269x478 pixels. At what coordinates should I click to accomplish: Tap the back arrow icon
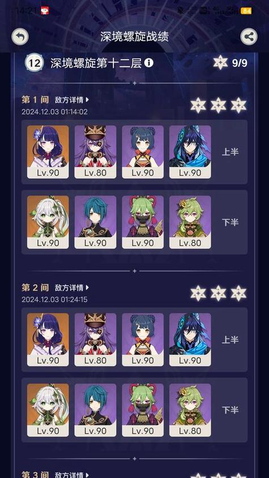click(20, 37)
